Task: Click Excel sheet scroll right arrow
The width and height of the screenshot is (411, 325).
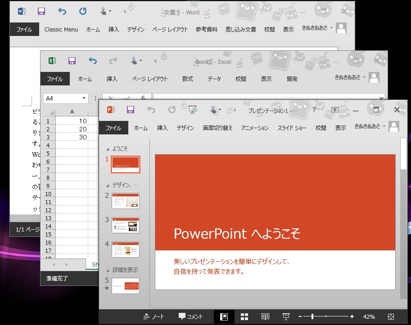Action: point(66,265)
